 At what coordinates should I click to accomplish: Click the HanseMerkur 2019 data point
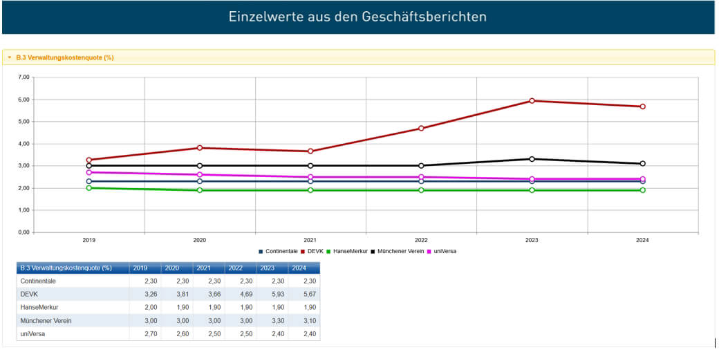click(x=89, y=188)
